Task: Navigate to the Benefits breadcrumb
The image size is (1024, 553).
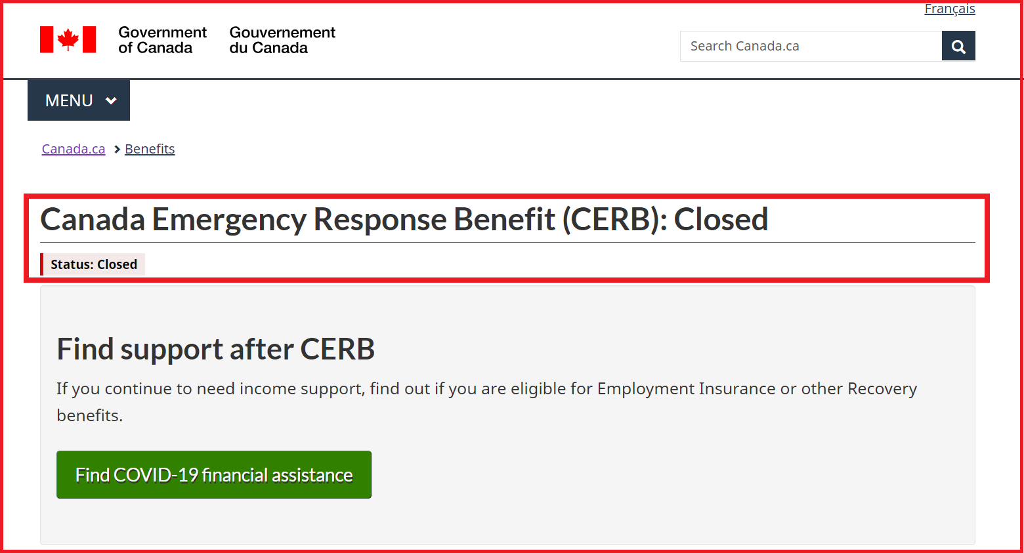Action: tap(150, 149)
